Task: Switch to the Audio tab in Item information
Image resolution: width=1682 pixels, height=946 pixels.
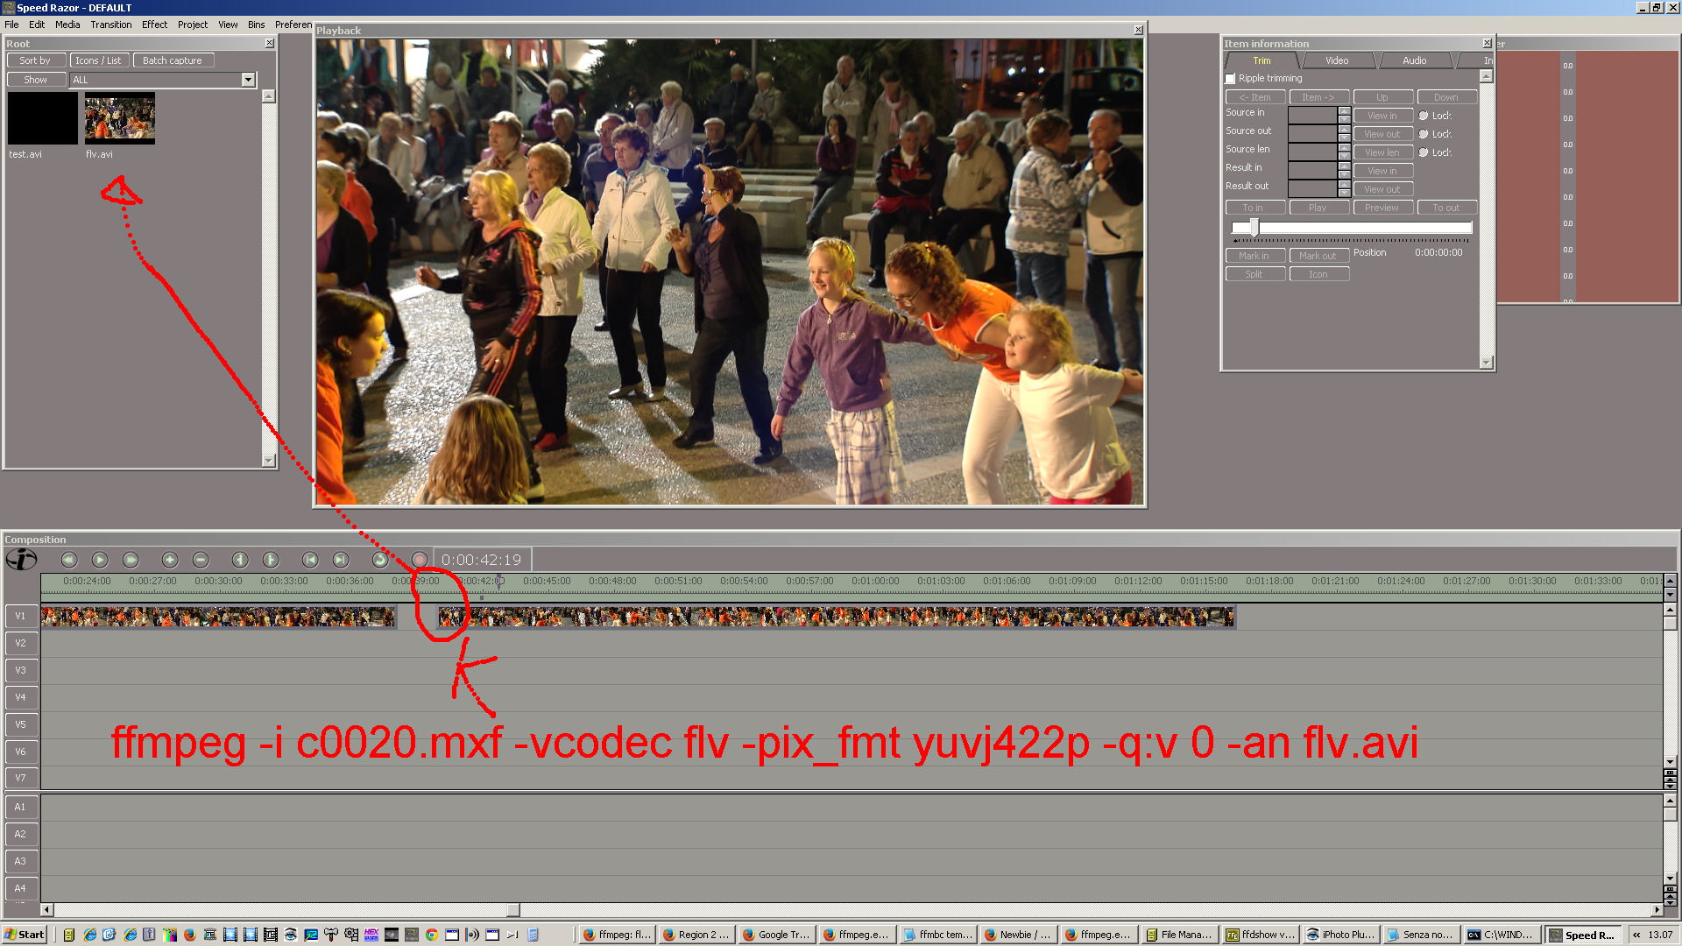Action: click(1414, 60)
